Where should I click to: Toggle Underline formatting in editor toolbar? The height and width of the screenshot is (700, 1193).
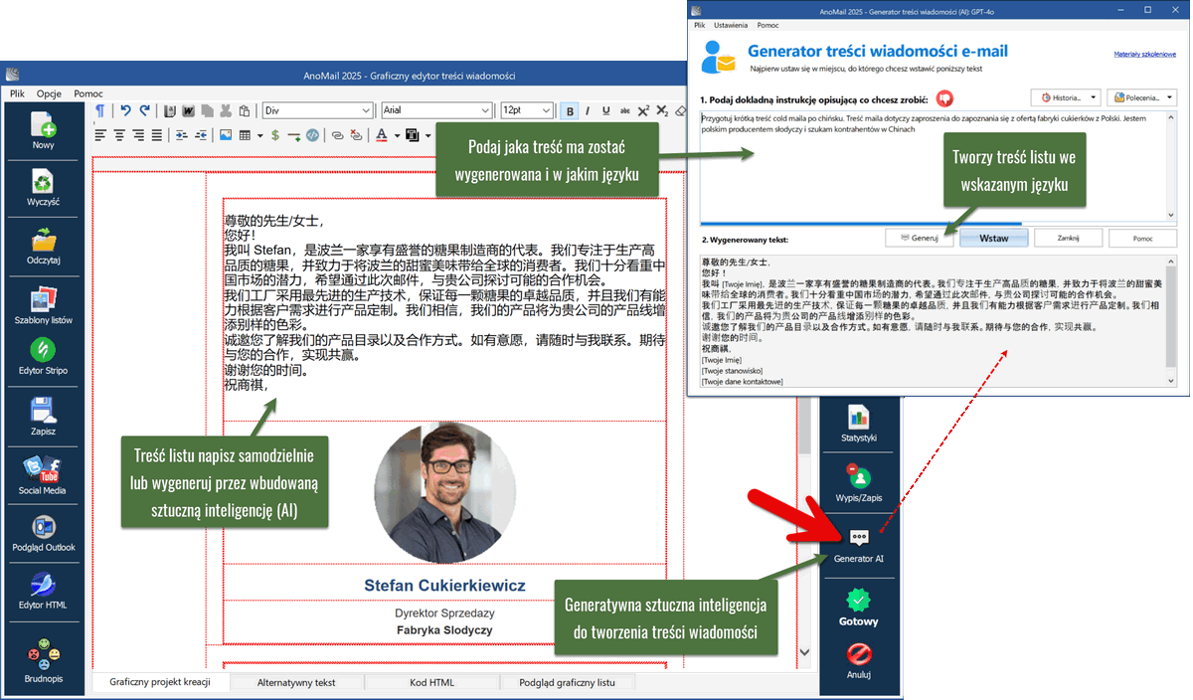(606, 110)
